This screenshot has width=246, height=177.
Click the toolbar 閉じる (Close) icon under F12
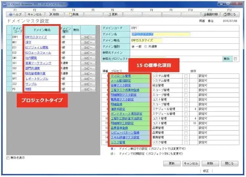[x=230, y=14]
